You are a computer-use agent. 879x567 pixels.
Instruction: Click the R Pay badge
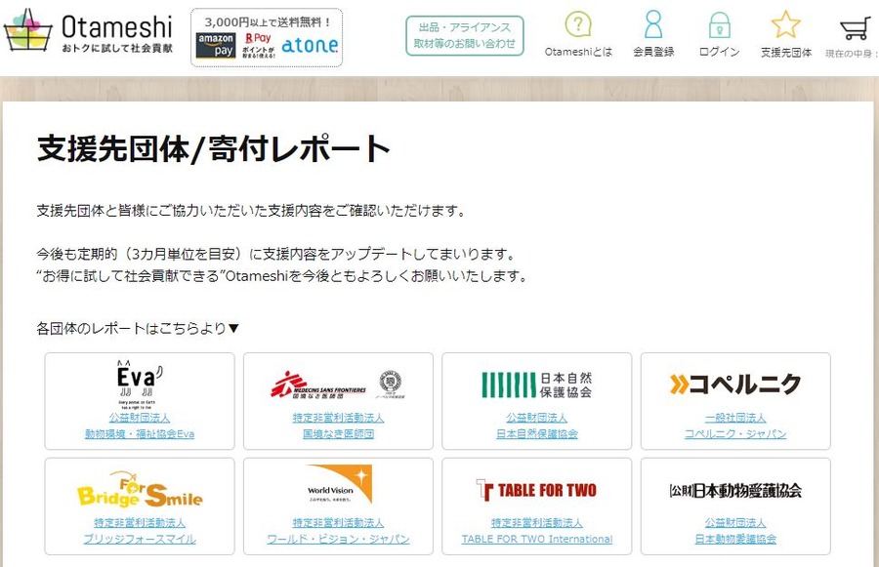(259, 46)
